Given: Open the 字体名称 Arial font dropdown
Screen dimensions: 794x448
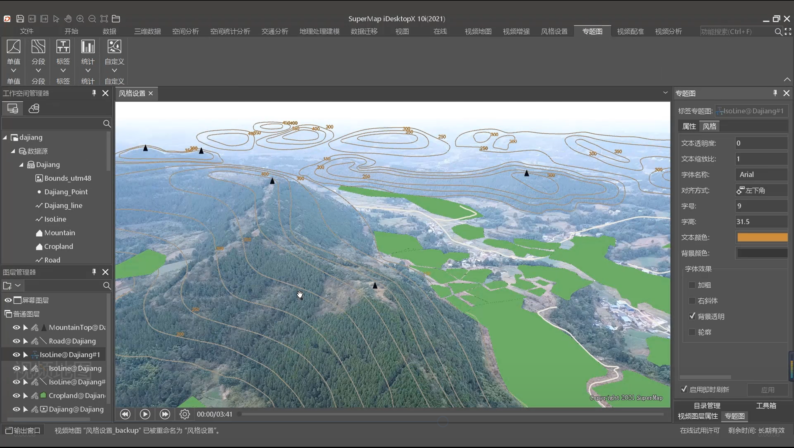Looking at the screenshot, I should coord(761,175).
